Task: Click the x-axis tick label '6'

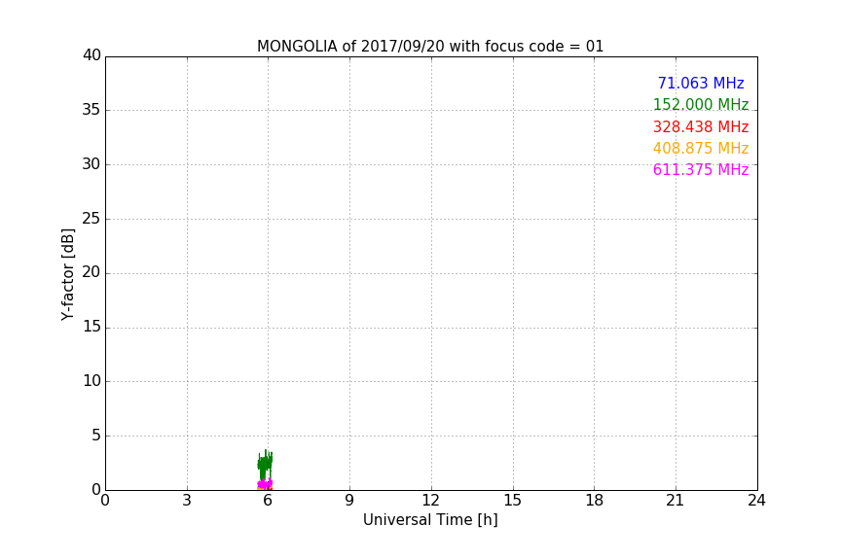Action: tap(268, 501)
